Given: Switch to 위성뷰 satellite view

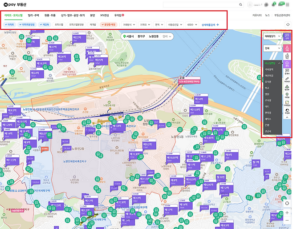Looking at the screenshot, I should pyautogui.click(x=287, y=111).
